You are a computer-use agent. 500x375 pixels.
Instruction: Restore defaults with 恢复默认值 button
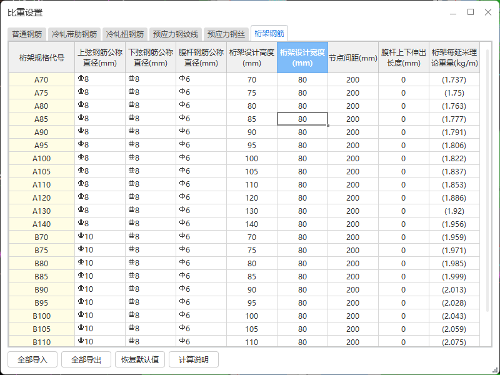(140, 360)
